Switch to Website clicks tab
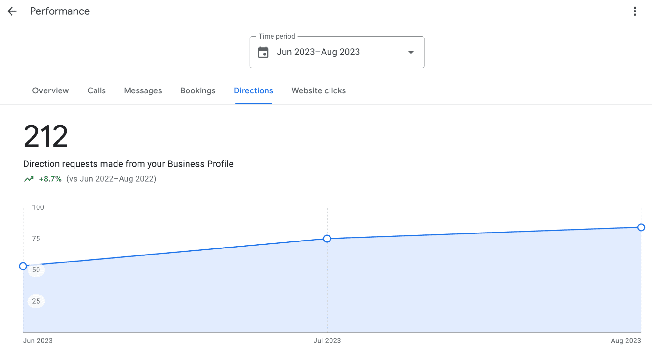 pyautogui.click(x=318, y=91)
